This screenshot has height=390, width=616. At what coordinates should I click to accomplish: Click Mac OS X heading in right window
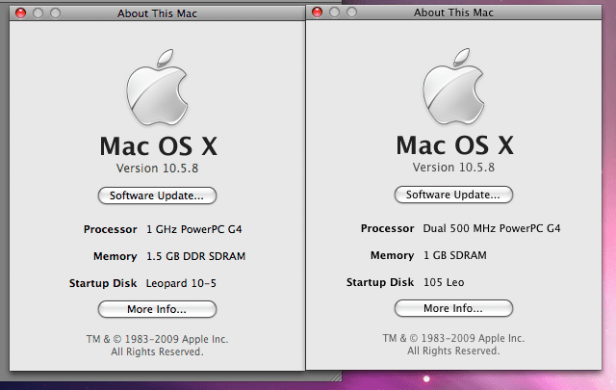[454, 145]
